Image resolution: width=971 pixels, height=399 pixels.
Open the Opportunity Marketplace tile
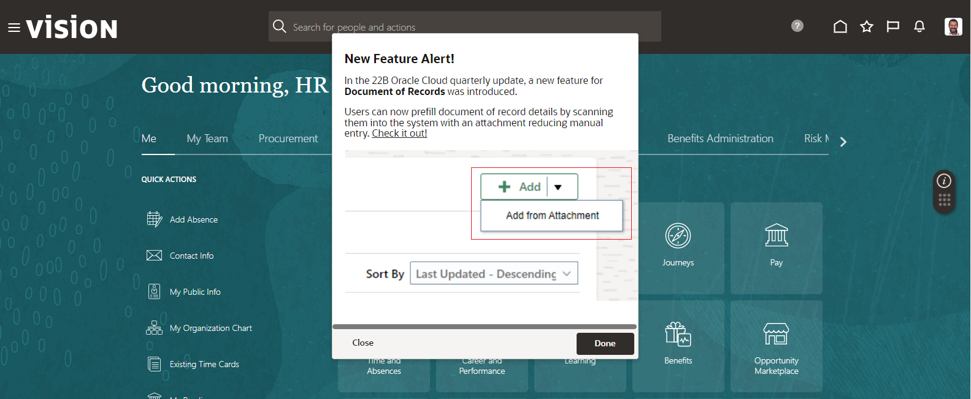pyautogui.click(x=777, y=346)
